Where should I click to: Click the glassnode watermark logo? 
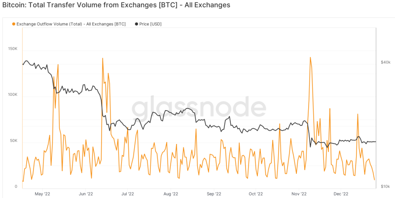199,109
